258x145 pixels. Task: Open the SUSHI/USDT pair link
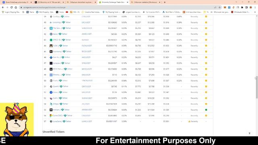[x=87, y=98]
